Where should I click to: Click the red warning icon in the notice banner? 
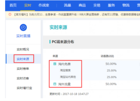[10, 14]
